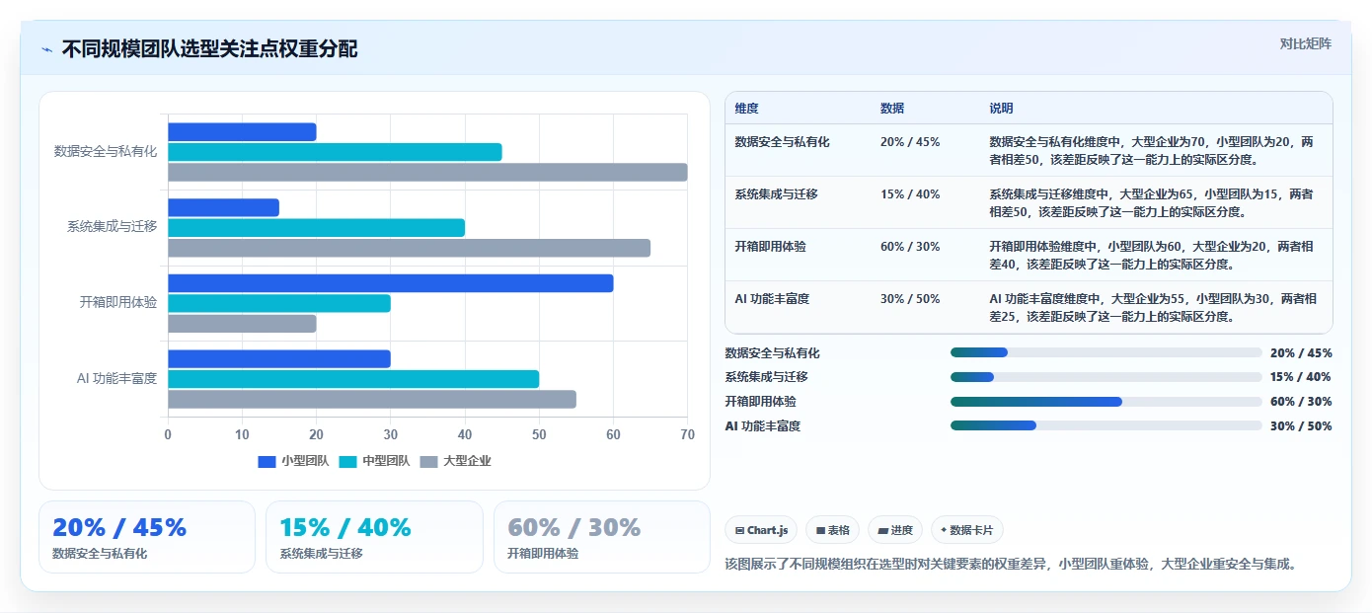Click 大型企业 bar for 数据安全与私有化

click(427, 173)
